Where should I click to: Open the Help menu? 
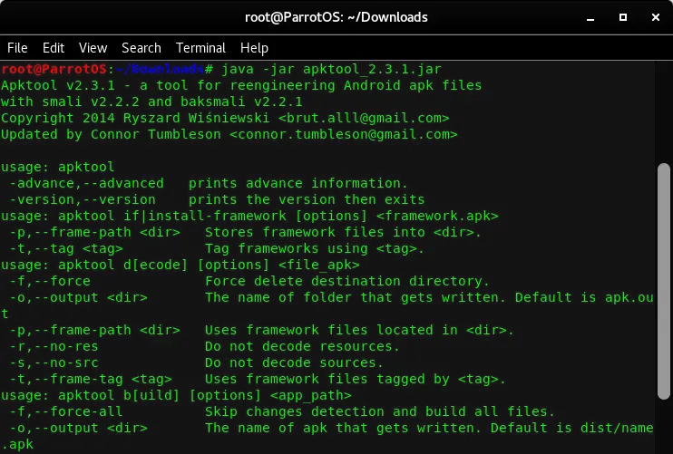click(x=254, y=48)
